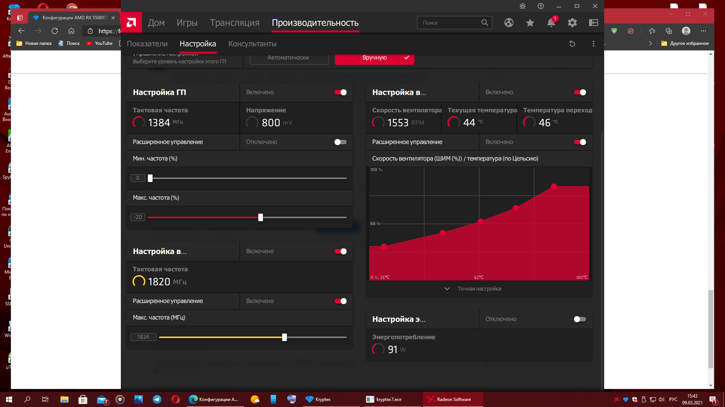Viewport: 725px width, 407px height.
Task: Open Opera browser from the taskbar
Action: [176, 399]
